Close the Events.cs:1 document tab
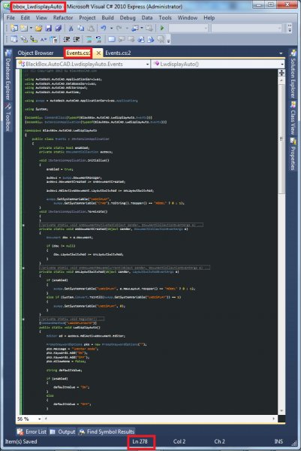The height and width of the screenshot is (451, 301). (98, 53)
